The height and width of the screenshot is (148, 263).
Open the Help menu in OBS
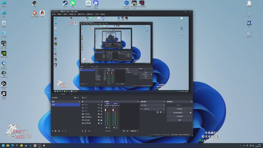(x=103, y=14)
